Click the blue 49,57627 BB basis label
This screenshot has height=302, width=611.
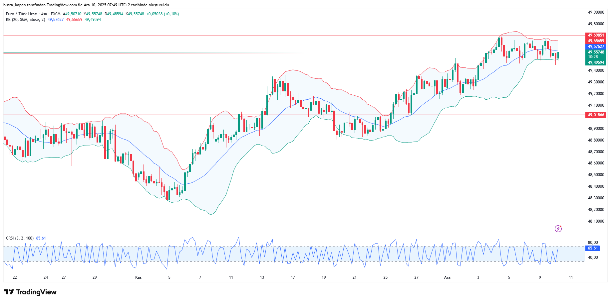coord(596,47)
